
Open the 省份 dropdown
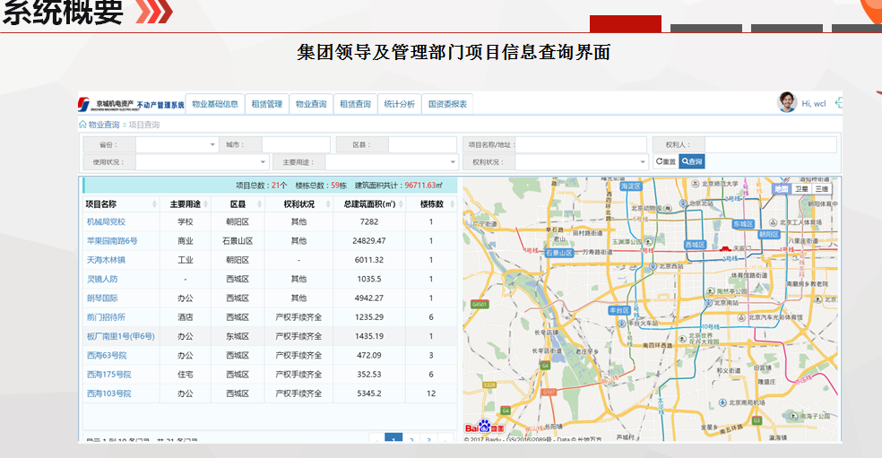[177, 144]
